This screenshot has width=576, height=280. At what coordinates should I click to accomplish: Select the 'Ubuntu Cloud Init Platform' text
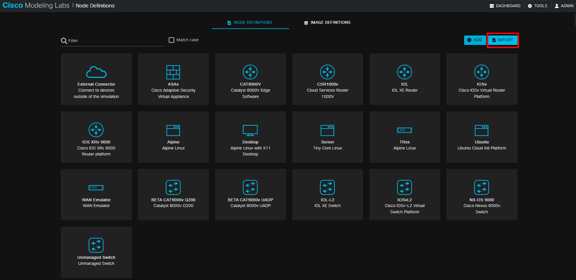[482, 148]
